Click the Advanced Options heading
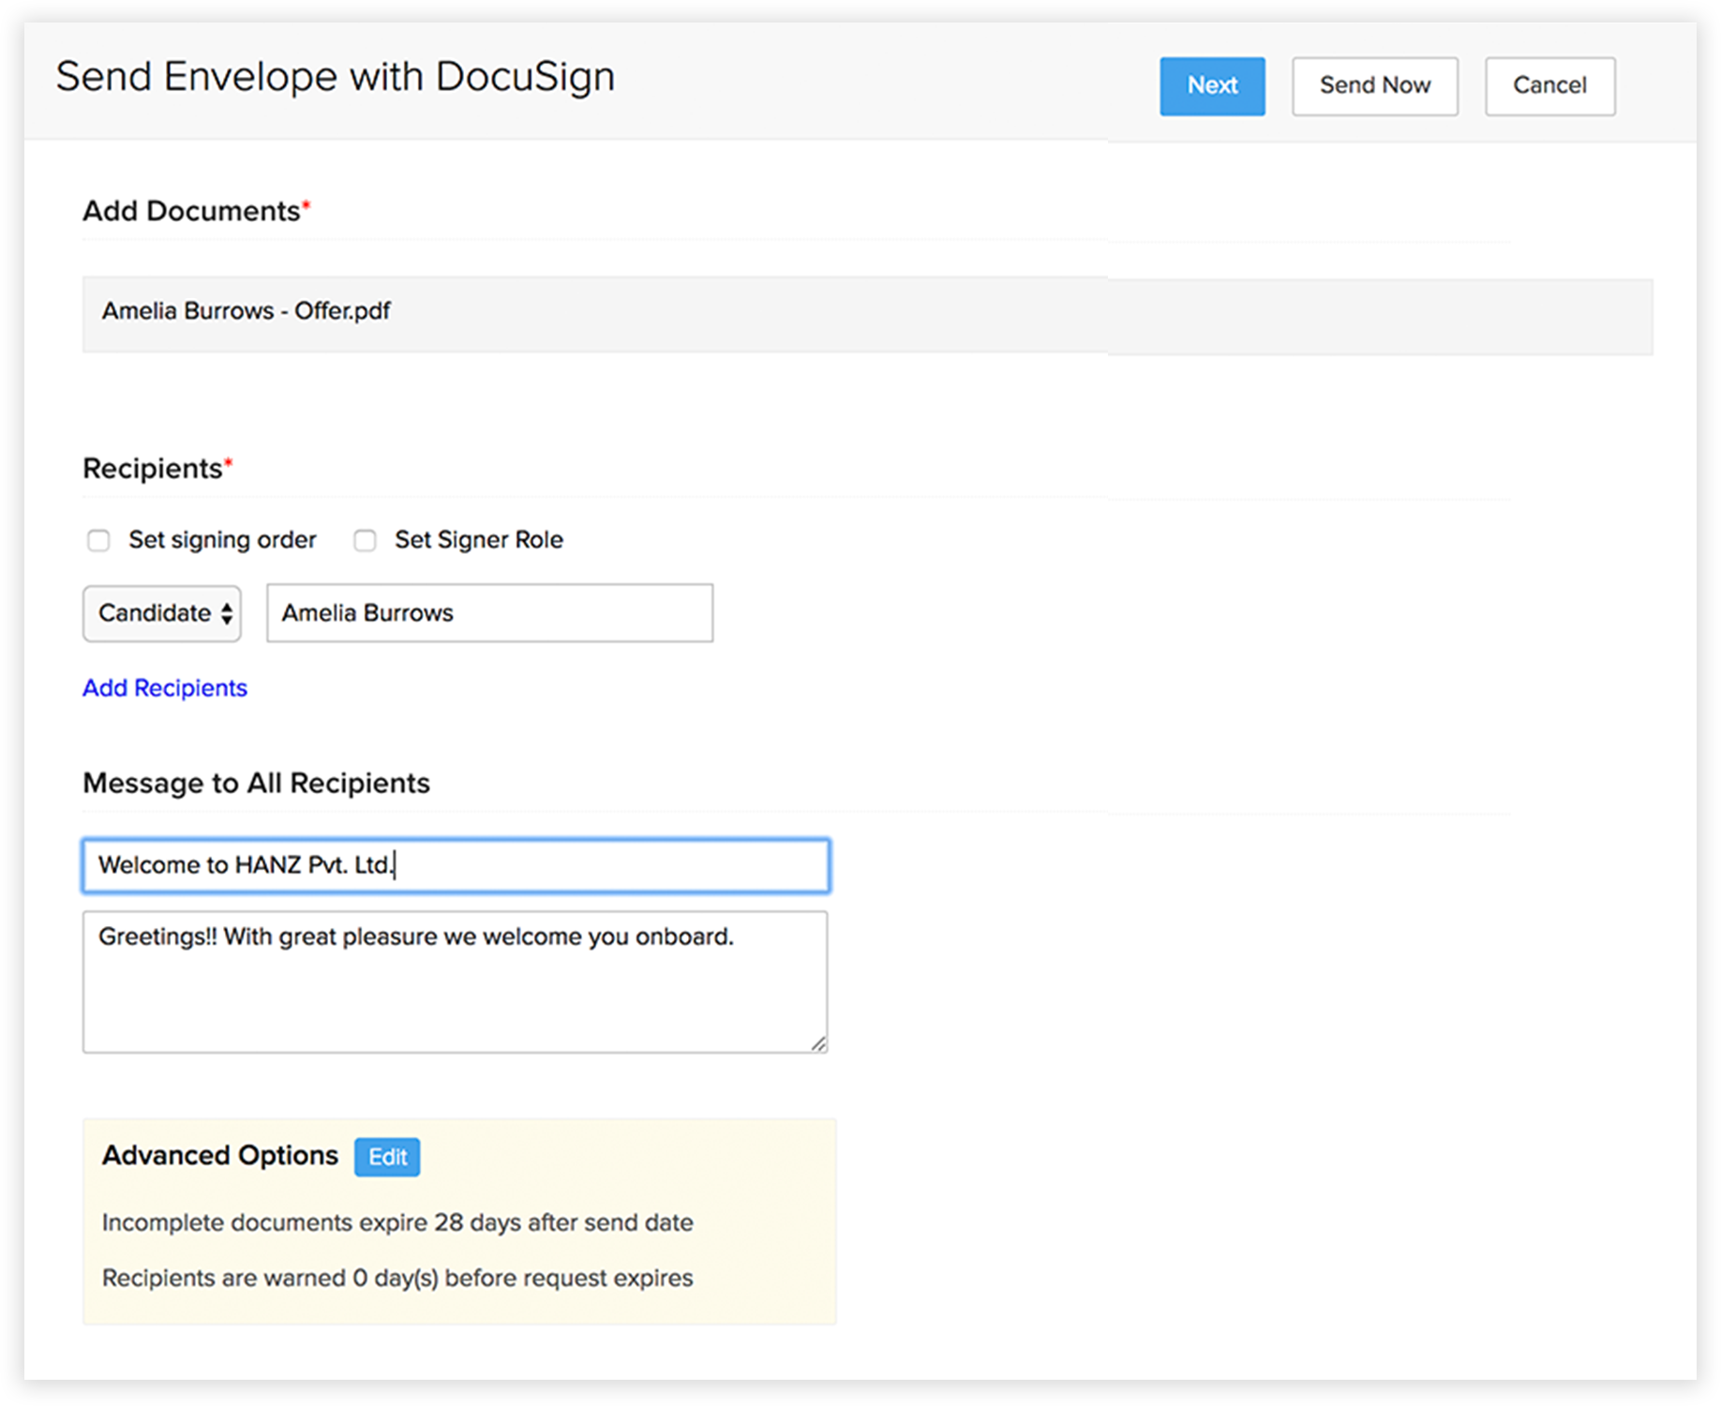Screen dimensions: 1721x1406 point(219,1155)
